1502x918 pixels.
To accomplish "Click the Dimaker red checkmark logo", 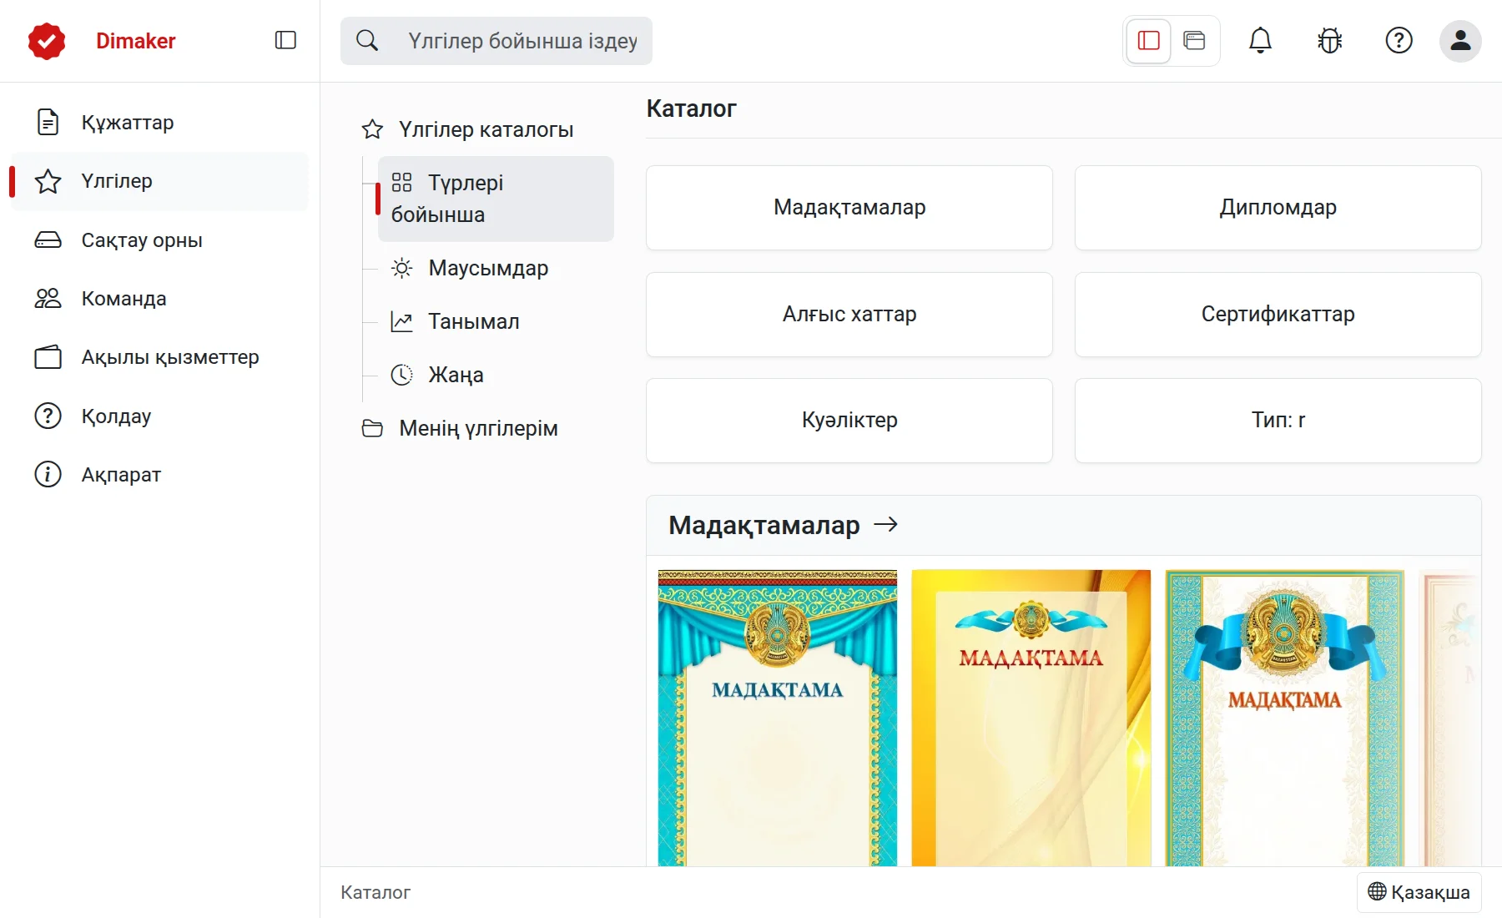I will [x=47, y=41].
